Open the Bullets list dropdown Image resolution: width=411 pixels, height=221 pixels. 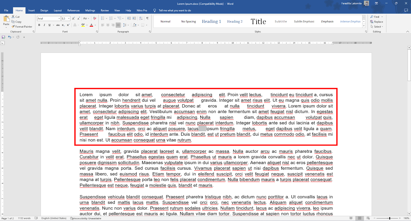pyautogui.click(x=107, y=18)
